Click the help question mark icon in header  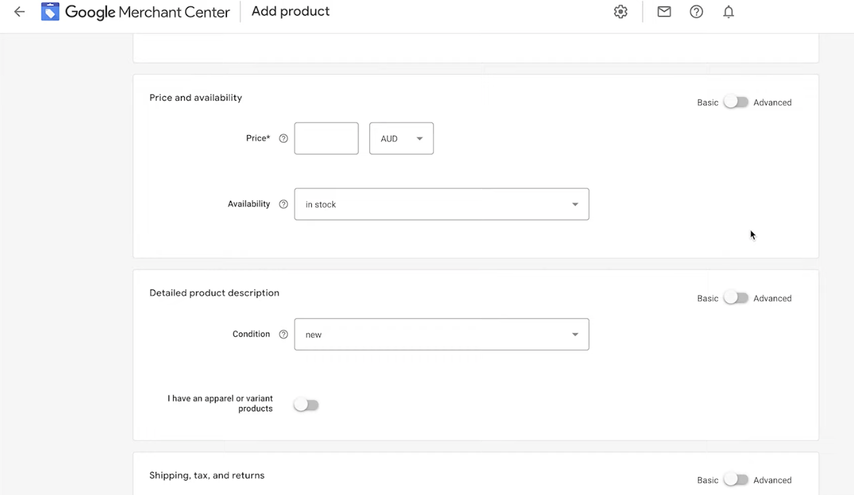[696, 12]
